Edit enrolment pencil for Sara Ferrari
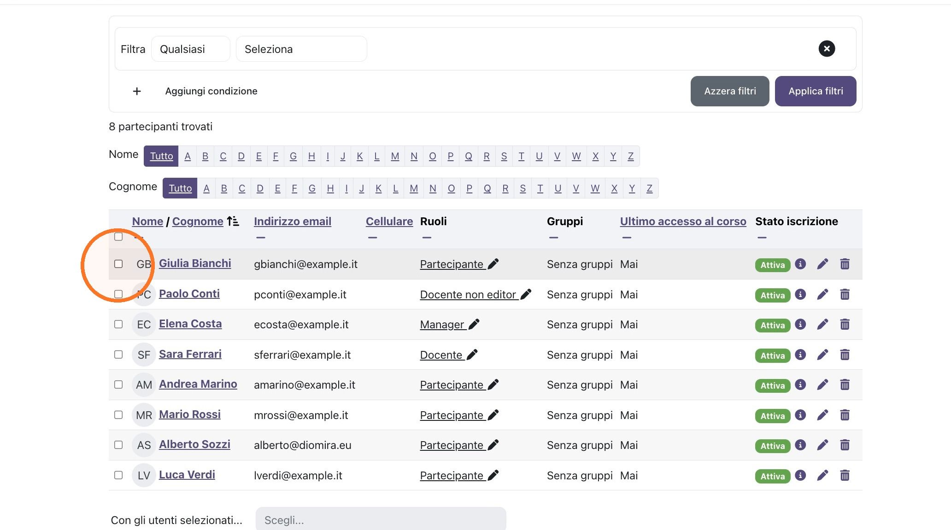This screenshot has width=951, height=530. (x=822, y=355)
